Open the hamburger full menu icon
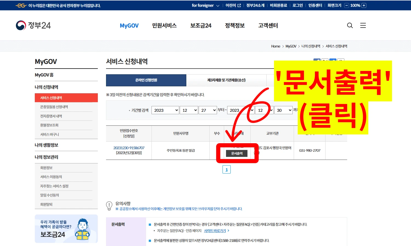 363,25
